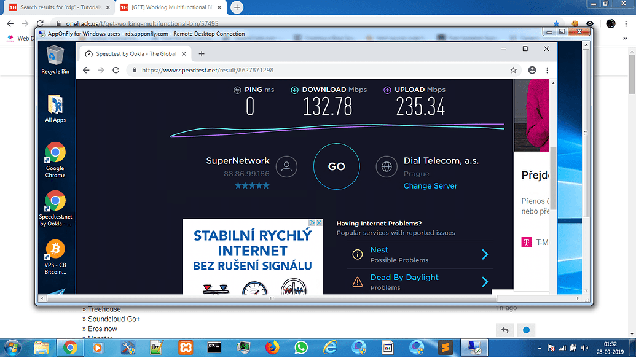Toggle the blue bookmark star in host Chrome
636x358 pixels.
(x=556, y=23)
